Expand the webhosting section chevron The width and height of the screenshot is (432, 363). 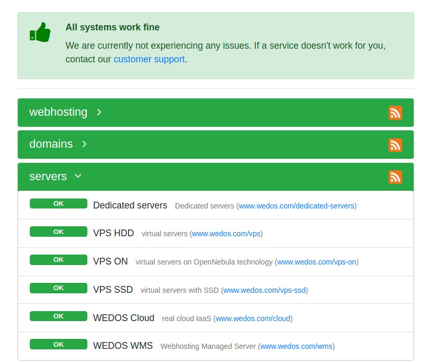(x=99, y=112)
